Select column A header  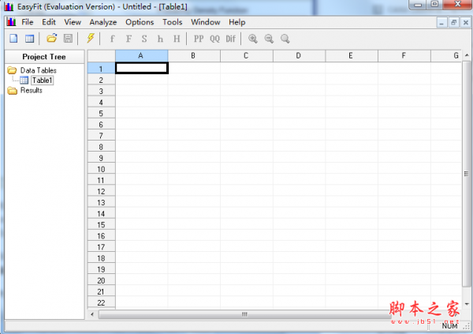click(141, 56)
